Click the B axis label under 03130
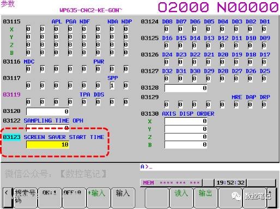Viewport: 280px width, 209px height. pyautogui.click(x=150, y=145)
